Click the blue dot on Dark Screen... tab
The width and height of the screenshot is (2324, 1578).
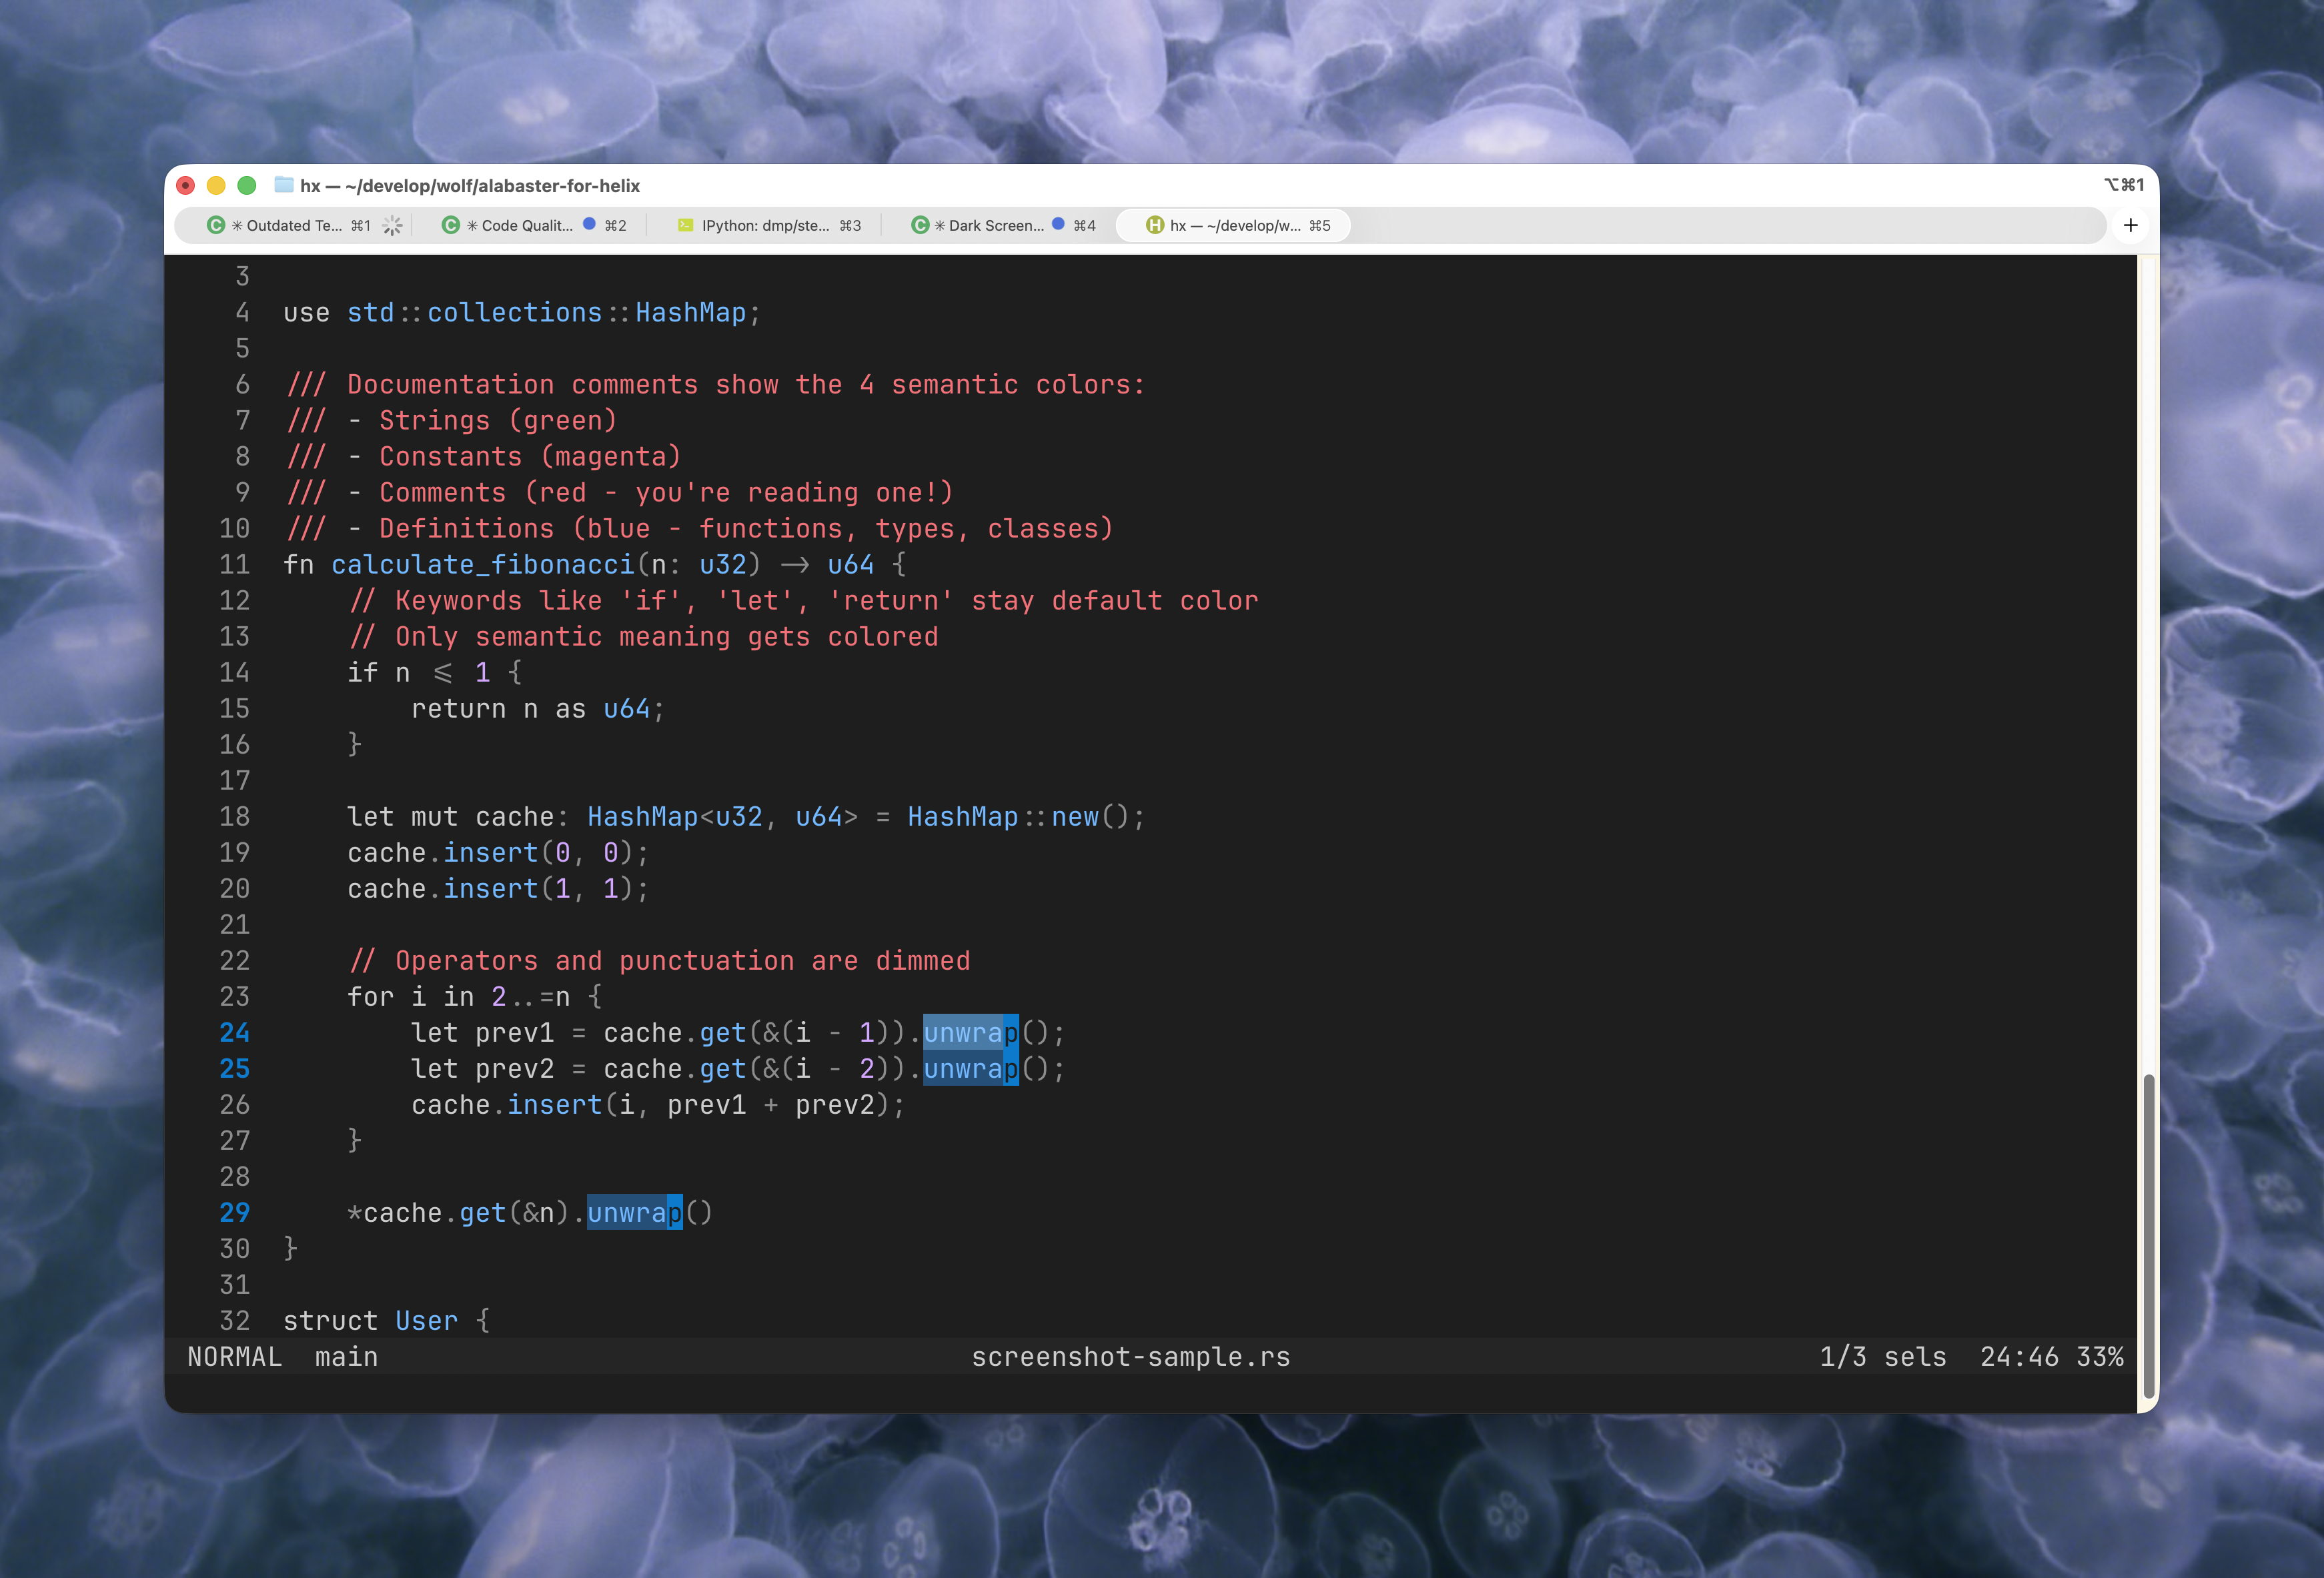(1058, 224)
